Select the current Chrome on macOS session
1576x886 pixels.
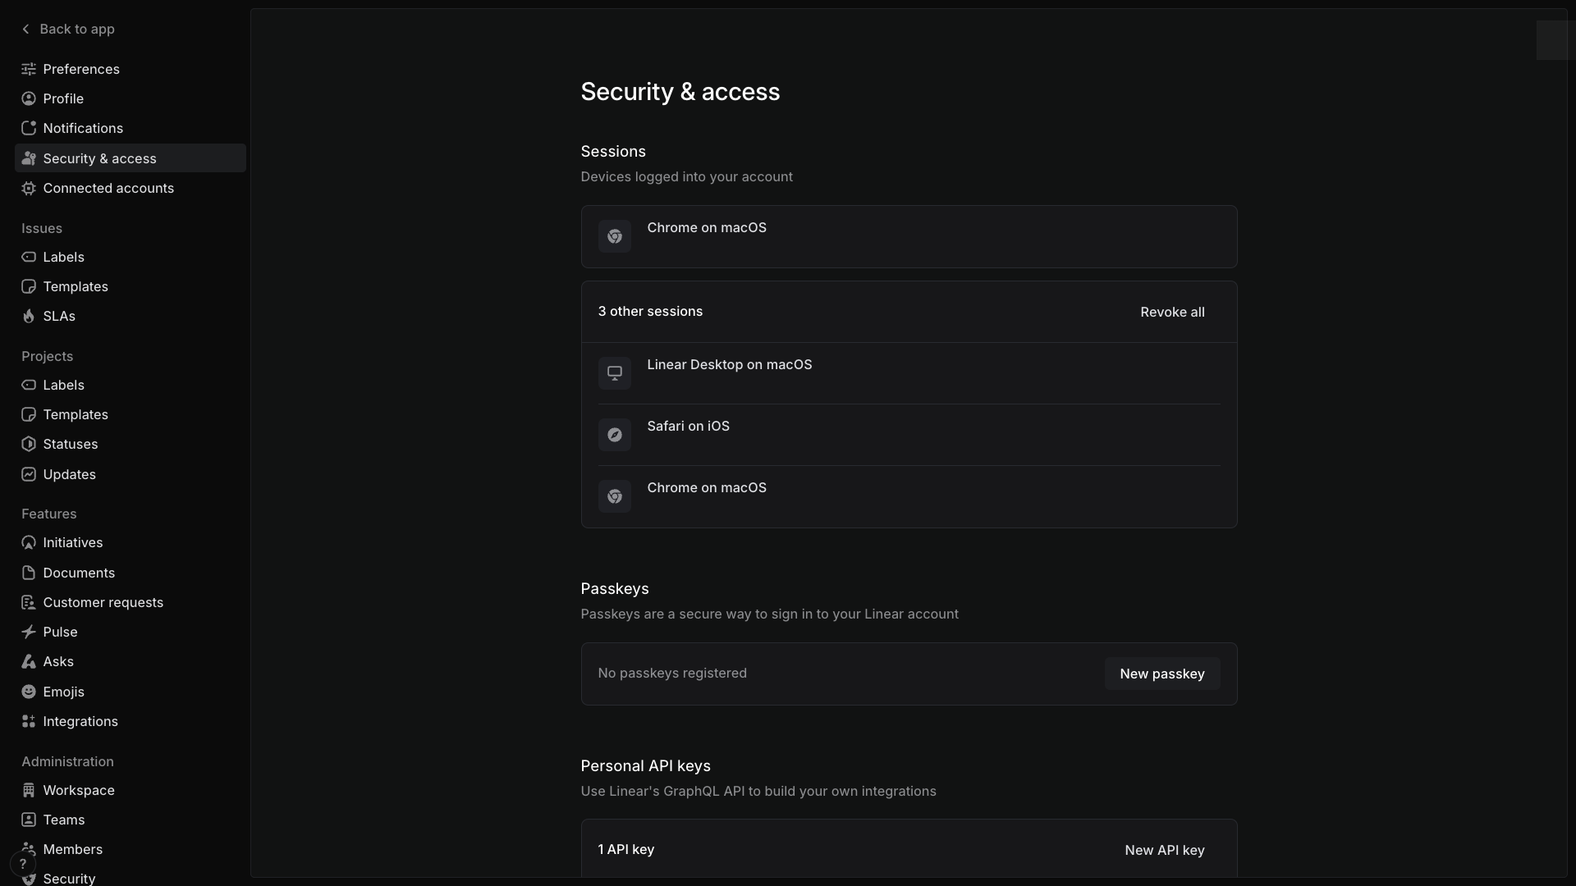tap(909, 236)
